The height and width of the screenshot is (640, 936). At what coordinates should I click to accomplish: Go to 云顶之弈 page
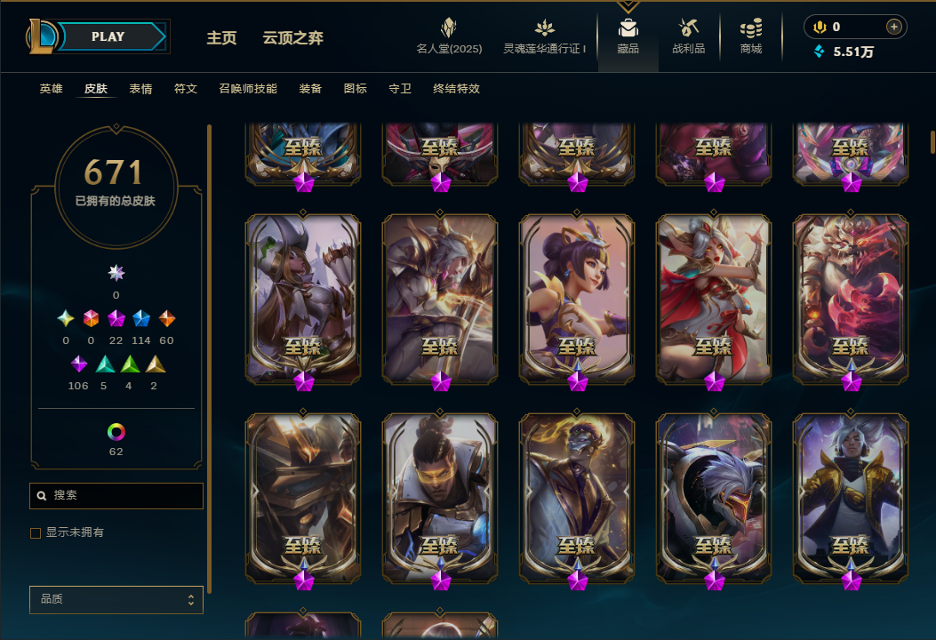[x=293, y=38]
